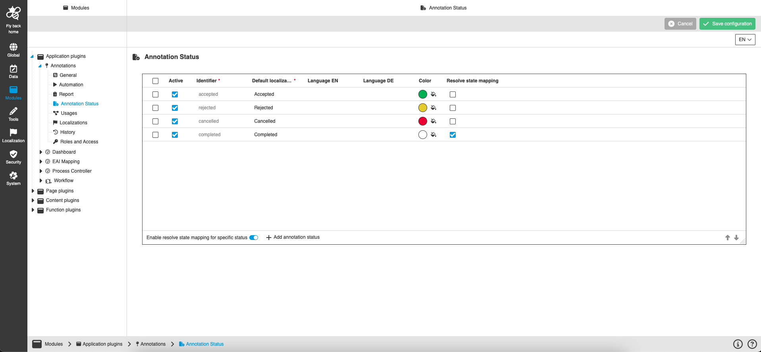This screenshot has width=761, height=352.
Task: Expand the Dashboard tree node
Action: [41, 152]
